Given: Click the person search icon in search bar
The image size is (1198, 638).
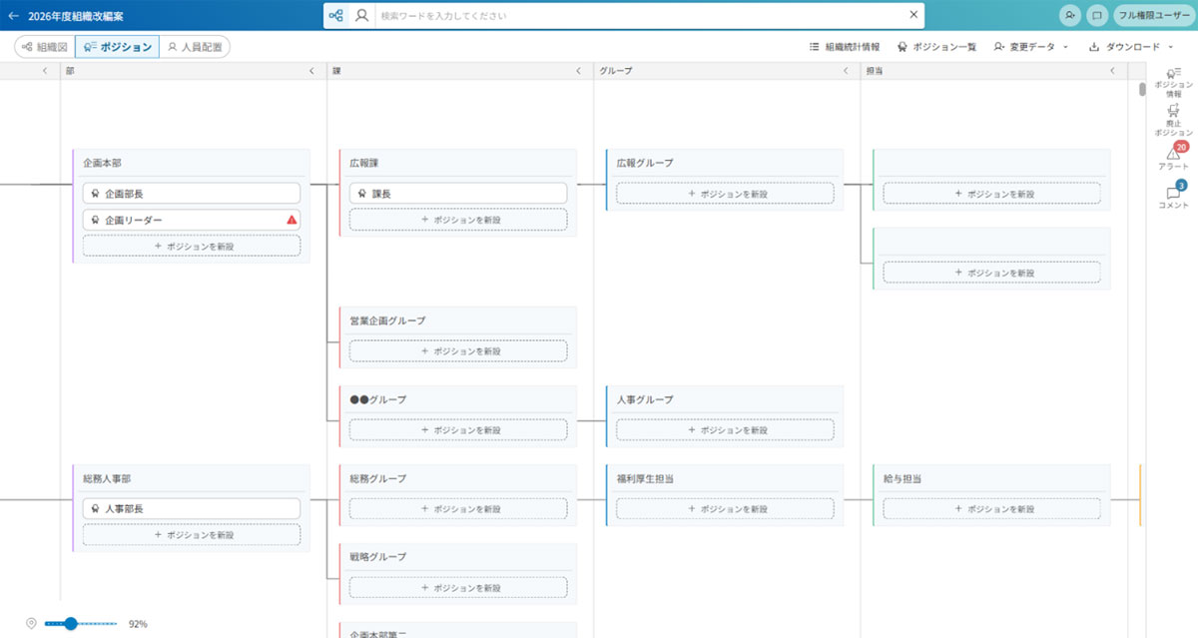Looking at the screenshot, I should click(361, 16).
